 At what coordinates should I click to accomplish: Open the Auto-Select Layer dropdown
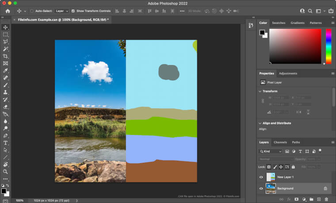(62, 11)
